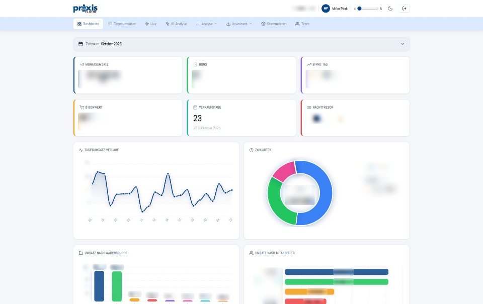Click the Umsatz nach Mitarbeiter heading
483x304 pixels.
275,253
